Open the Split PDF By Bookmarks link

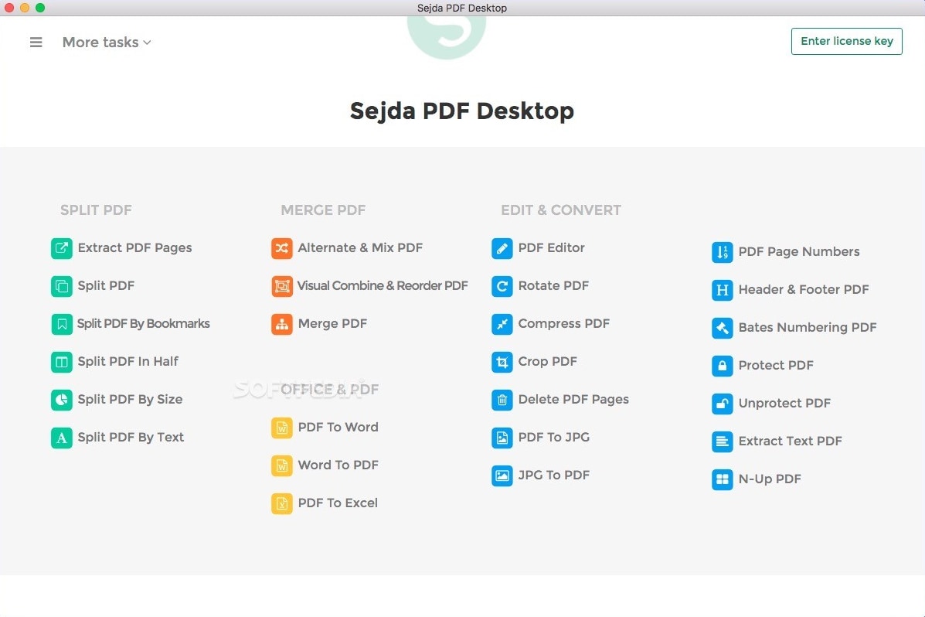144,323
